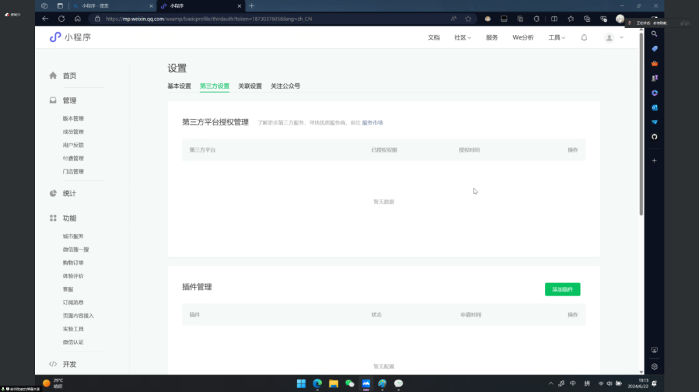Follow the 服务市场 link
699x392 pixels.
click(372, 123)
